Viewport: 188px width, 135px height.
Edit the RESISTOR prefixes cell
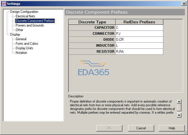click(x=139, y=52)
